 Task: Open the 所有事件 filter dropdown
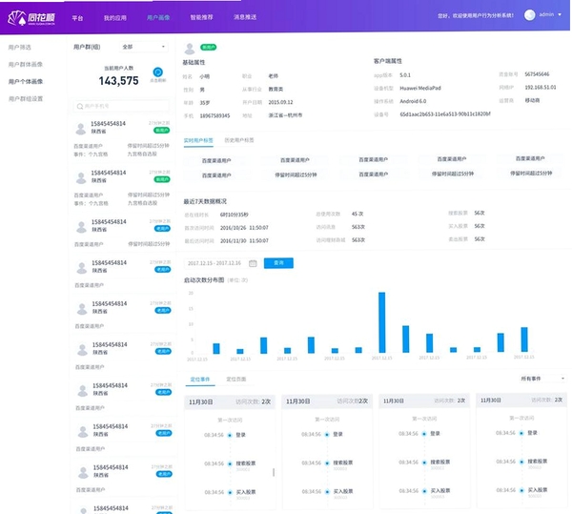point(542,379)
